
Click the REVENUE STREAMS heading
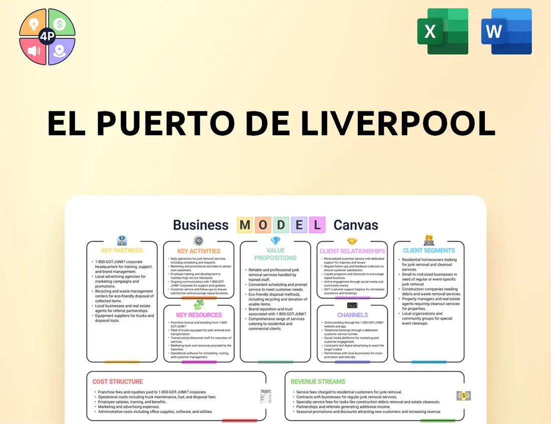(x=318, y=381)
